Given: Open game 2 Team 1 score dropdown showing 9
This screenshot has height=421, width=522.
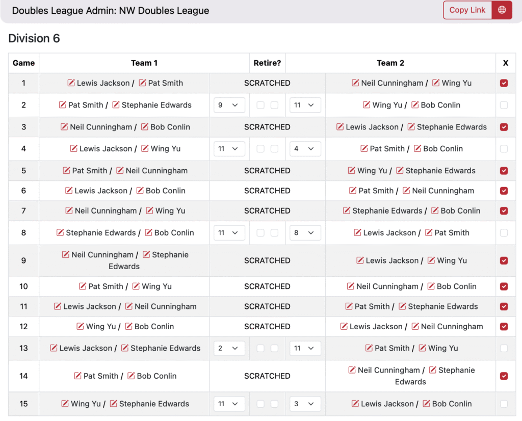Looking at the screenshot, I should click(x=229, y=105).
